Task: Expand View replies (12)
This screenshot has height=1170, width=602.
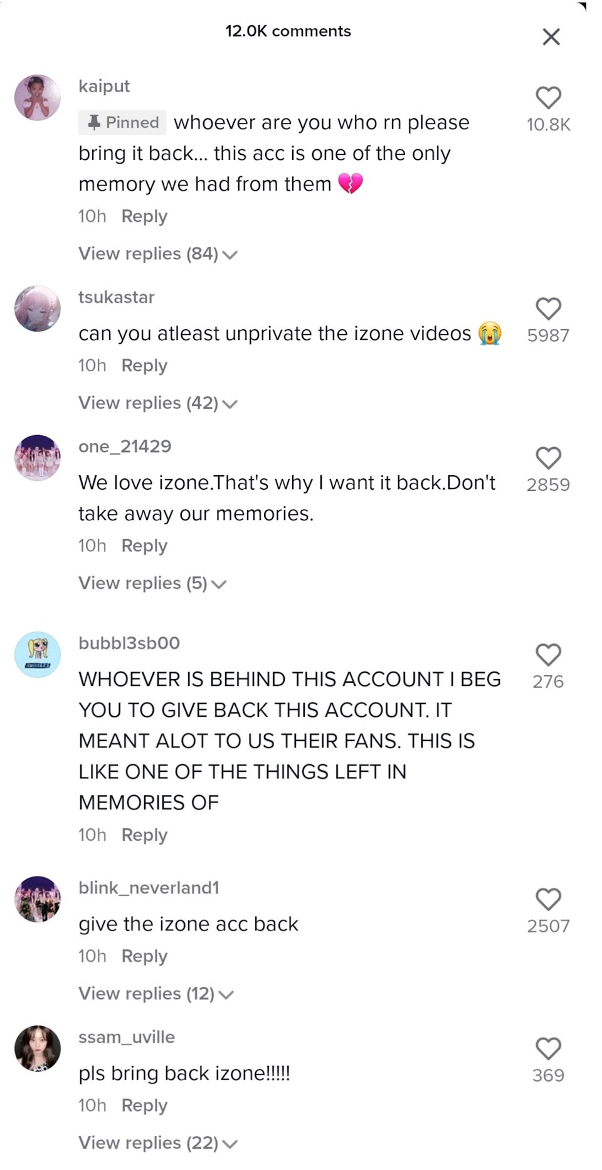Action: coord(156,994)
